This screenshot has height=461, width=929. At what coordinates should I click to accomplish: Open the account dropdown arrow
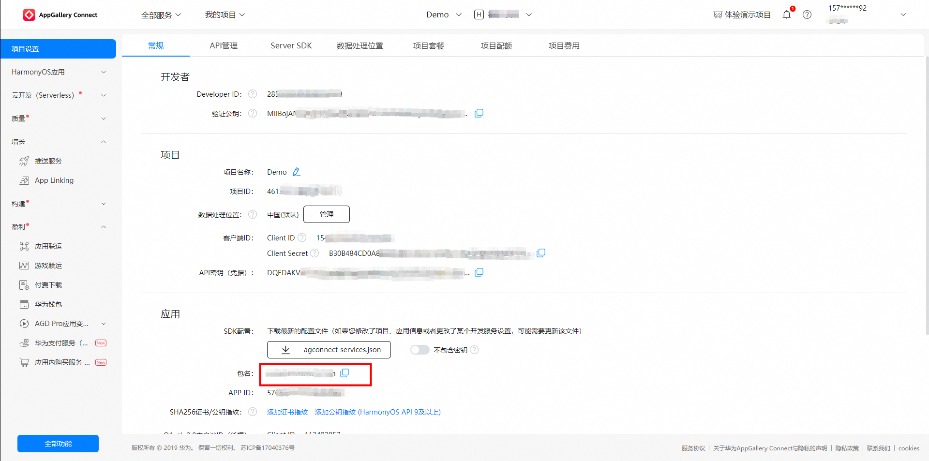coord(903,15)
